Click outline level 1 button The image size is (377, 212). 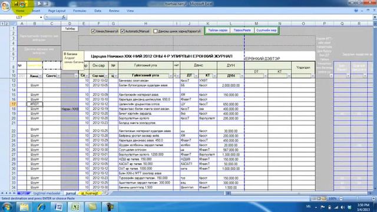click(x=2, y=24)
